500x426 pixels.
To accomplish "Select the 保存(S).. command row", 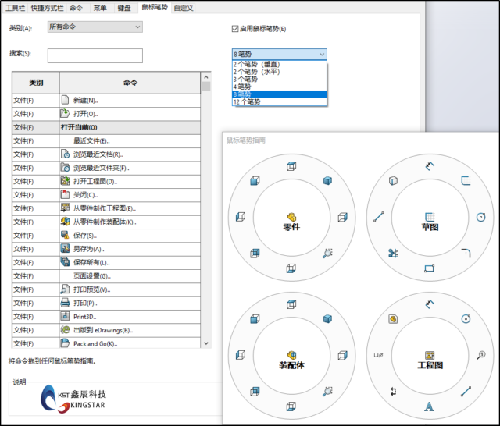I will (x=106, y=236).
